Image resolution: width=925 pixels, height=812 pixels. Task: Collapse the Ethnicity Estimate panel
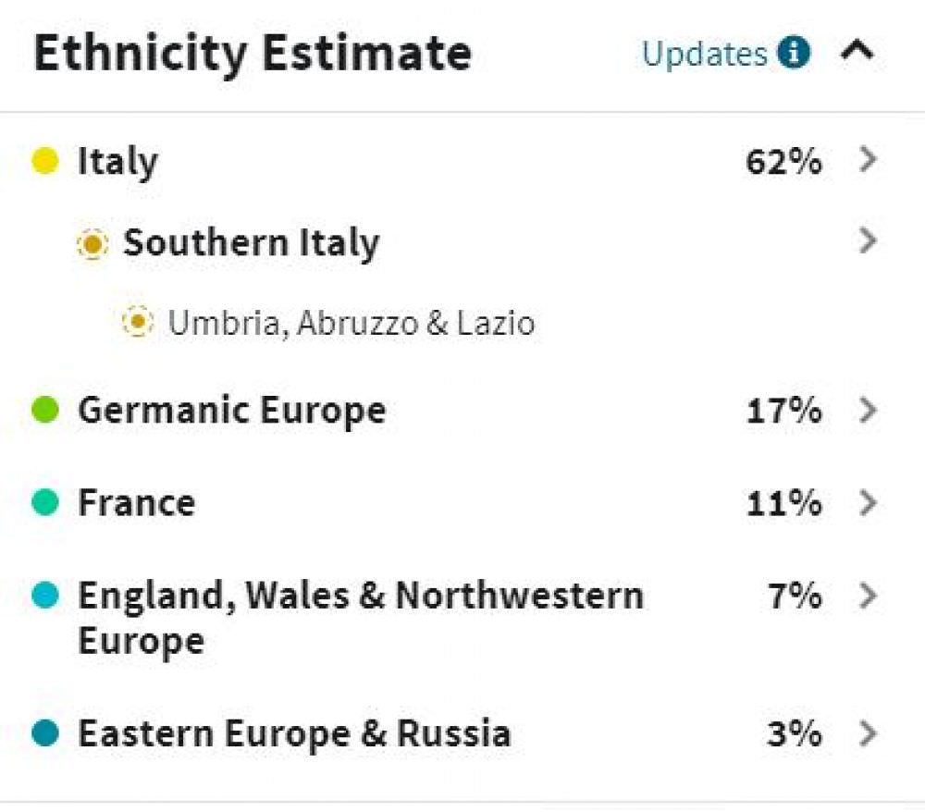[x=857, y=51]
